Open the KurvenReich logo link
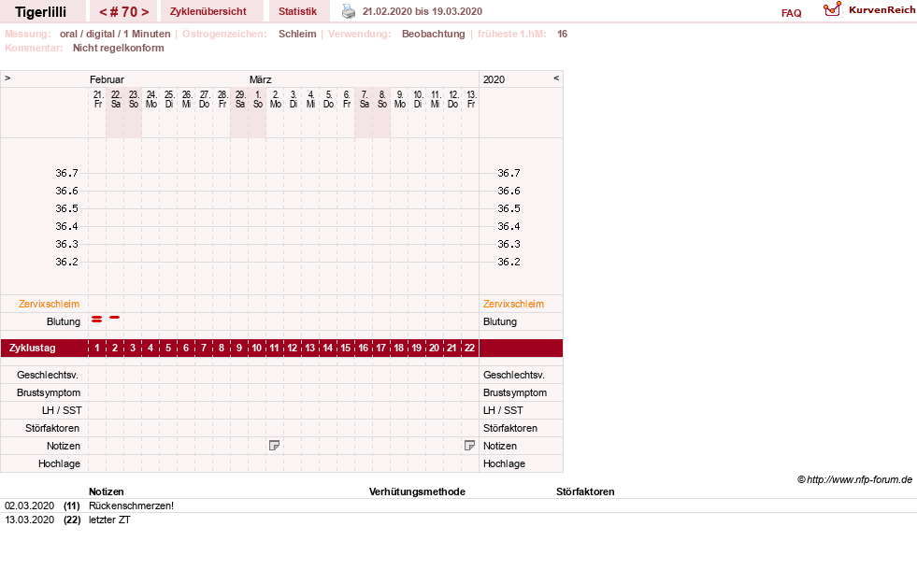Viewport: 917px width, 584px height. [869, 10]
